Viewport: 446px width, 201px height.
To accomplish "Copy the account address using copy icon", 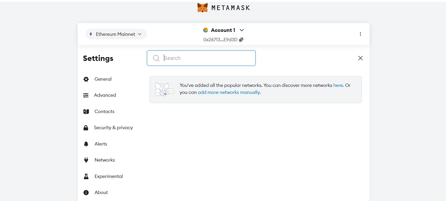I will 241,40.
